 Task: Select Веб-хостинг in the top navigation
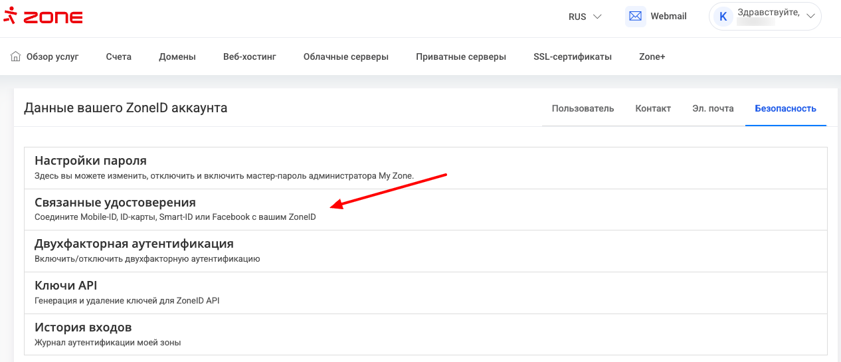tap(249, 56)
